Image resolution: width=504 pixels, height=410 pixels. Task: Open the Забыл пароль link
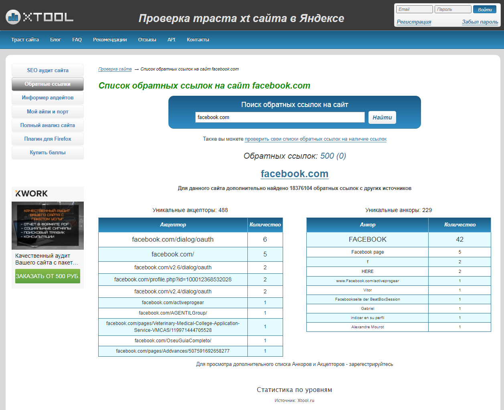point(480,22)
